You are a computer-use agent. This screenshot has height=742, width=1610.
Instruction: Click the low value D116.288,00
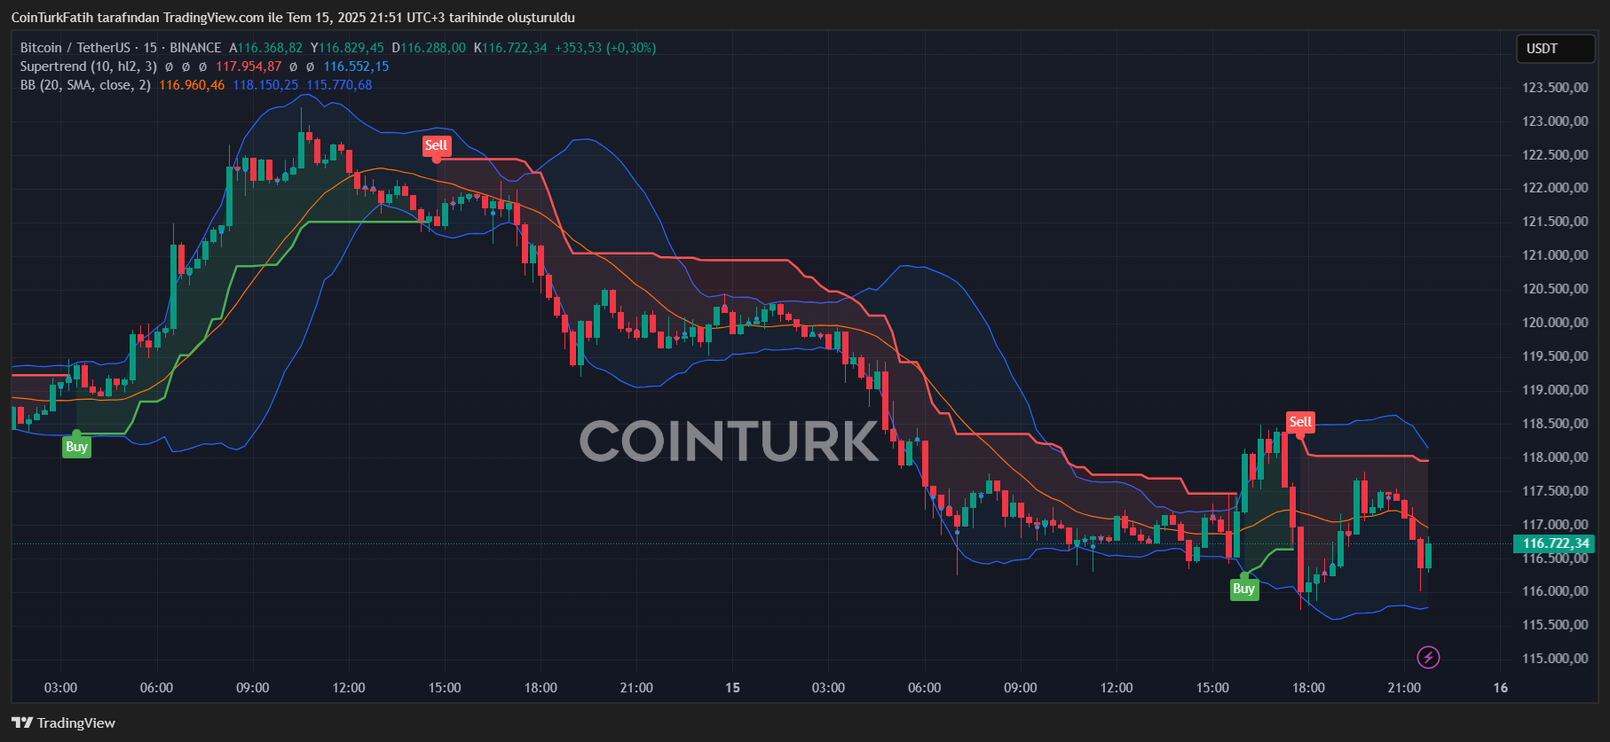pyautogui.click(x=429, y=48)
